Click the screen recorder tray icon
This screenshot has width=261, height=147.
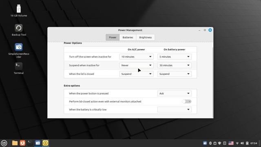pyautogui.click(x=205, y=143)
